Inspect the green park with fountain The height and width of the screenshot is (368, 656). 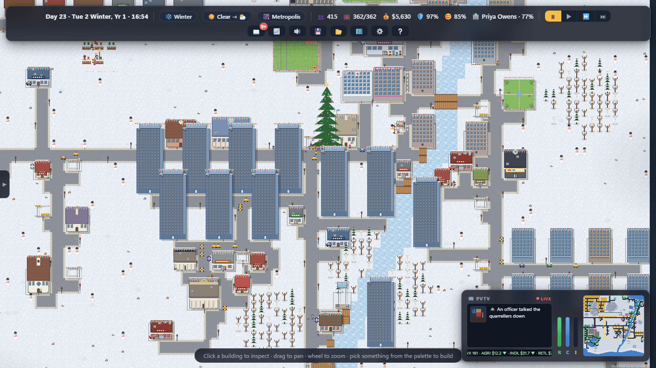click(519, 94)
